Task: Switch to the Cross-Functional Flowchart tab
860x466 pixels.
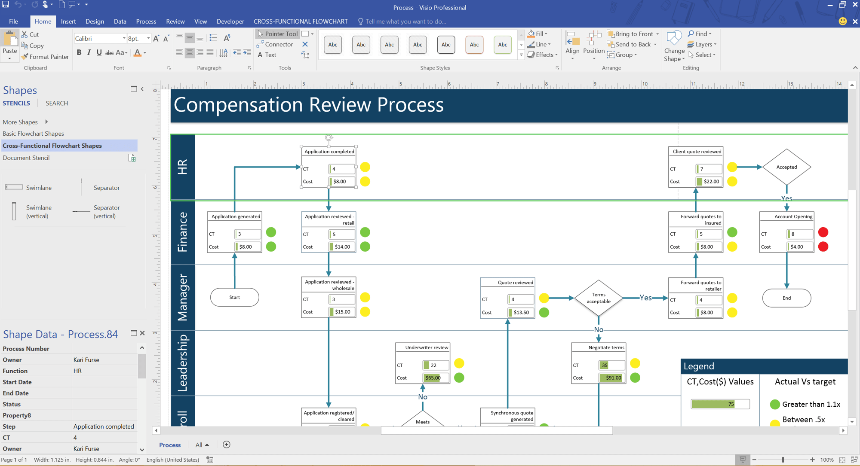Action: tap(300, 21)
